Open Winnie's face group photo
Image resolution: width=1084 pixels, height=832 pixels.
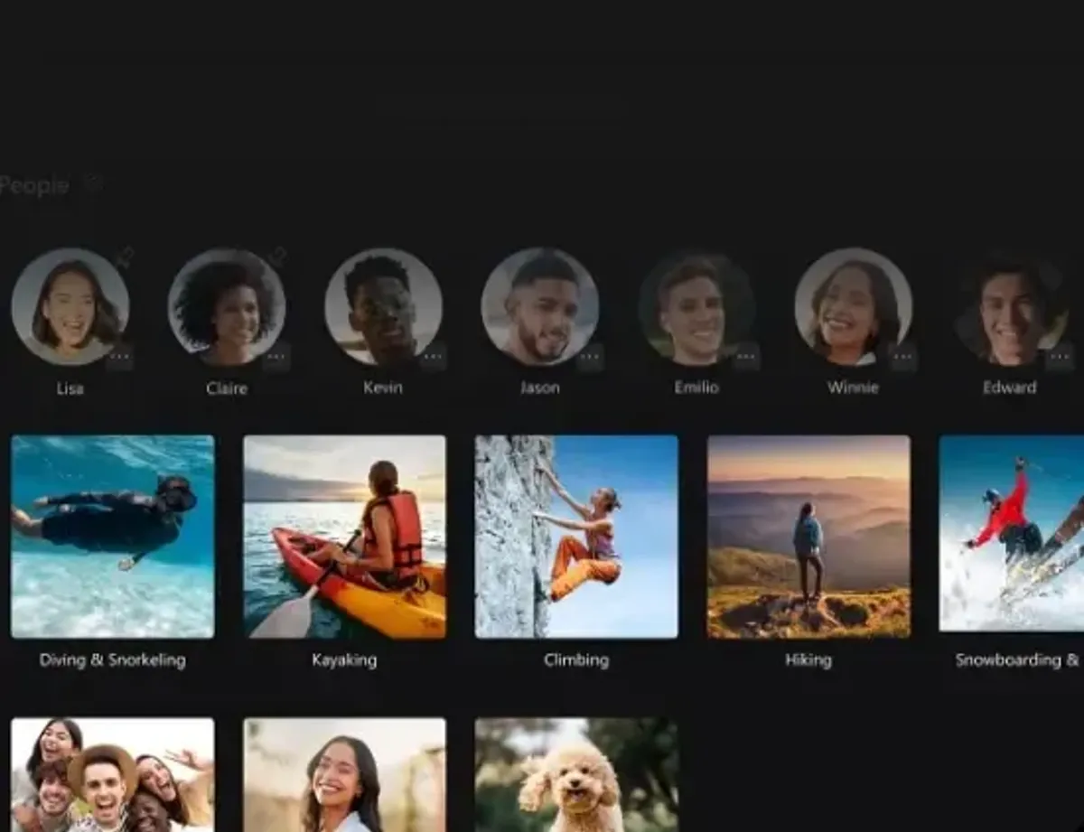click(x=854, y=306)
